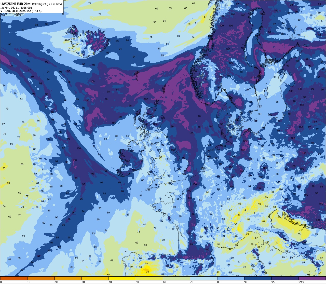The width and height of the screenshot is (326, 284).
Task: Select the 50–60 pale yellow legend swatch
Action: pos(149,278)
